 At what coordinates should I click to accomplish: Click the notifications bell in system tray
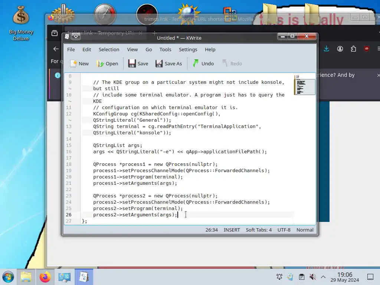pyautogui.click(x=279, y=276)
